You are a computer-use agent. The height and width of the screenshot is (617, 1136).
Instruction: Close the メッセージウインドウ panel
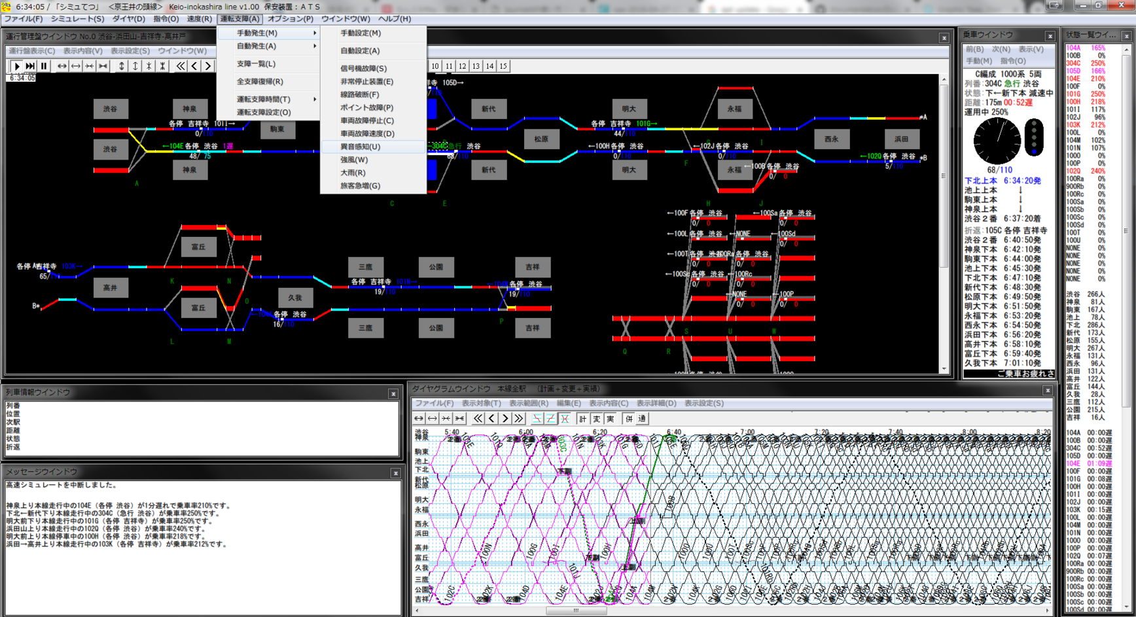point(395,473)
